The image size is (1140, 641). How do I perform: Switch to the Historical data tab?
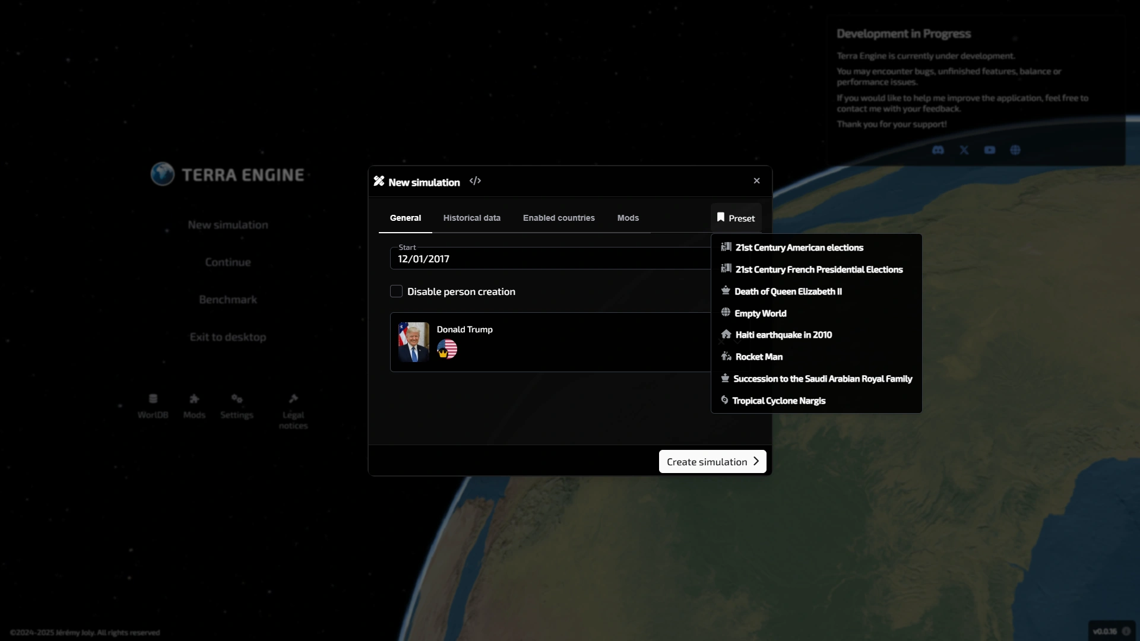472,218
